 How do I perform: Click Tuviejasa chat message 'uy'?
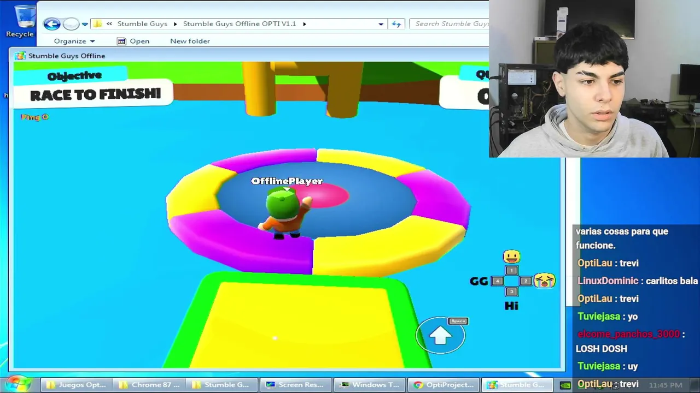pos(608,366)
